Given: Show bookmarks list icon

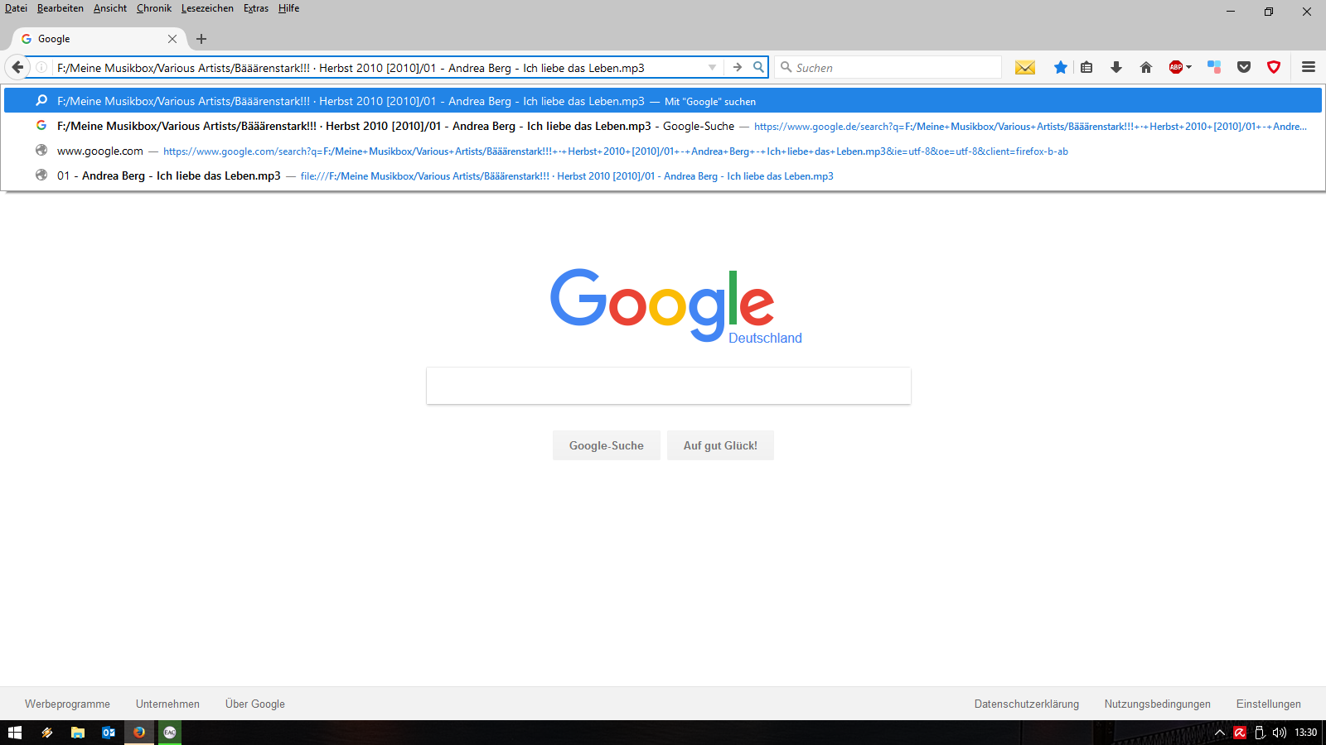Looking at the screenshot, I should click(1086, 67).
